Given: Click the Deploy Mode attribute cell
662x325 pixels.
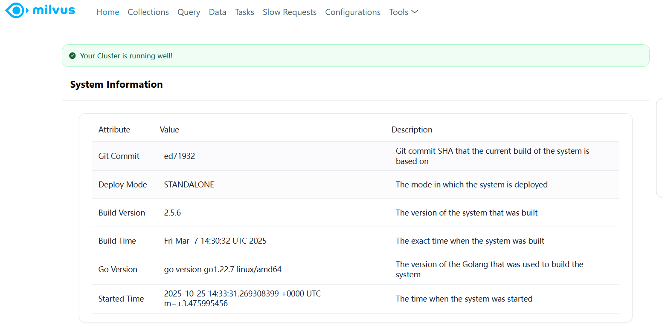Looking at the screenshot, I should coord(123,184).
